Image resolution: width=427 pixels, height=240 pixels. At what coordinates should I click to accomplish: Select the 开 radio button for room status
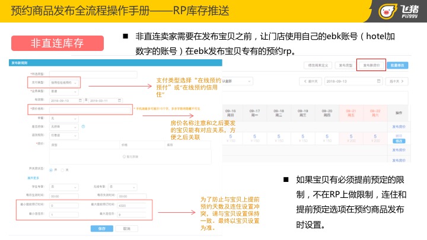(x=51, y=170)
